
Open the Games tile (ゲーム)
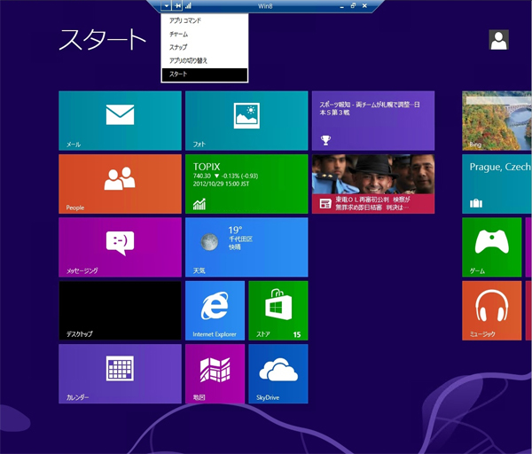coord(491,247)
